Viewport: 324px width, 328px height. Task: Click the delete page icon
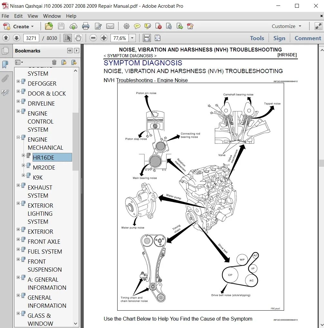[158, 26]
